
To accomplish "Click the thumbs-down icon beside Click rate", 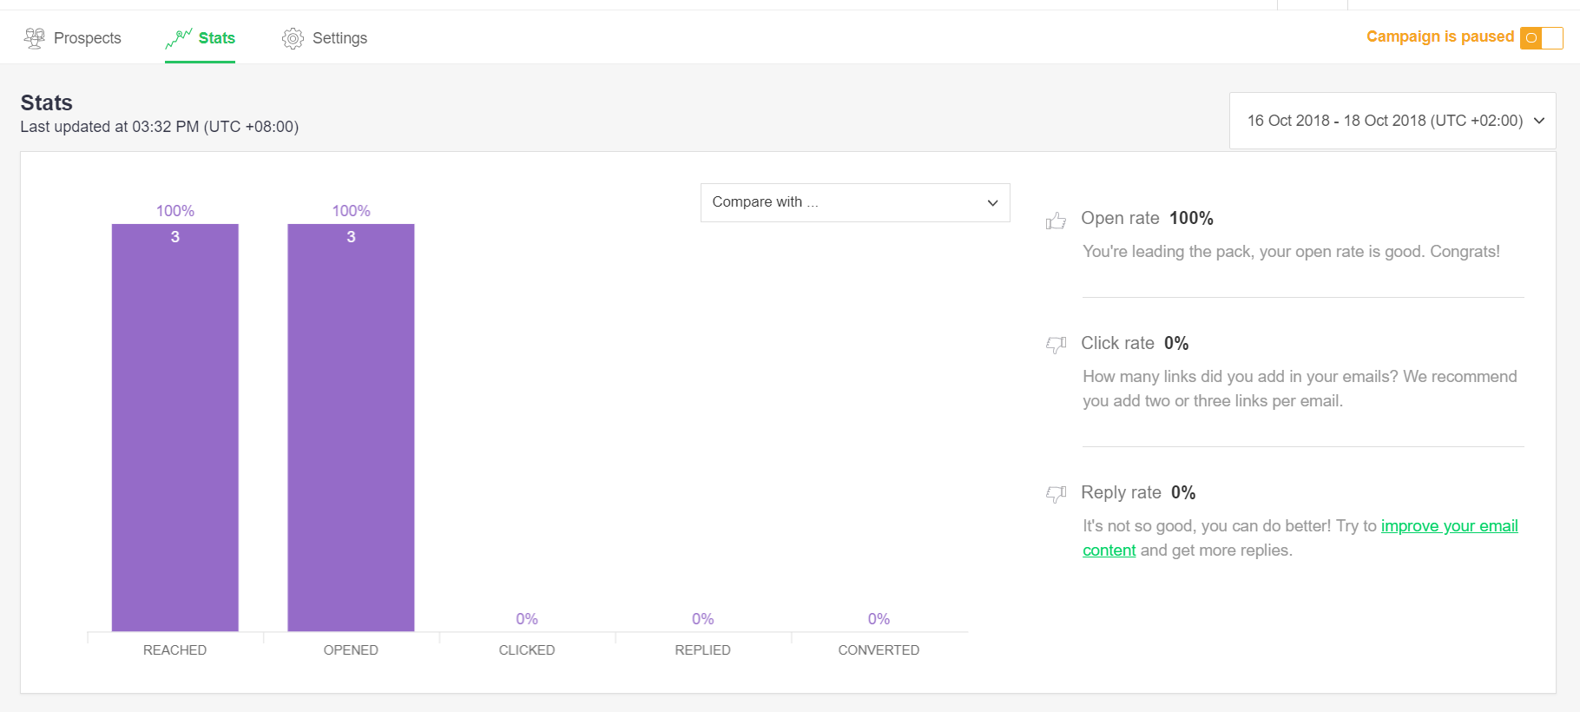I will coord(1056,345).
